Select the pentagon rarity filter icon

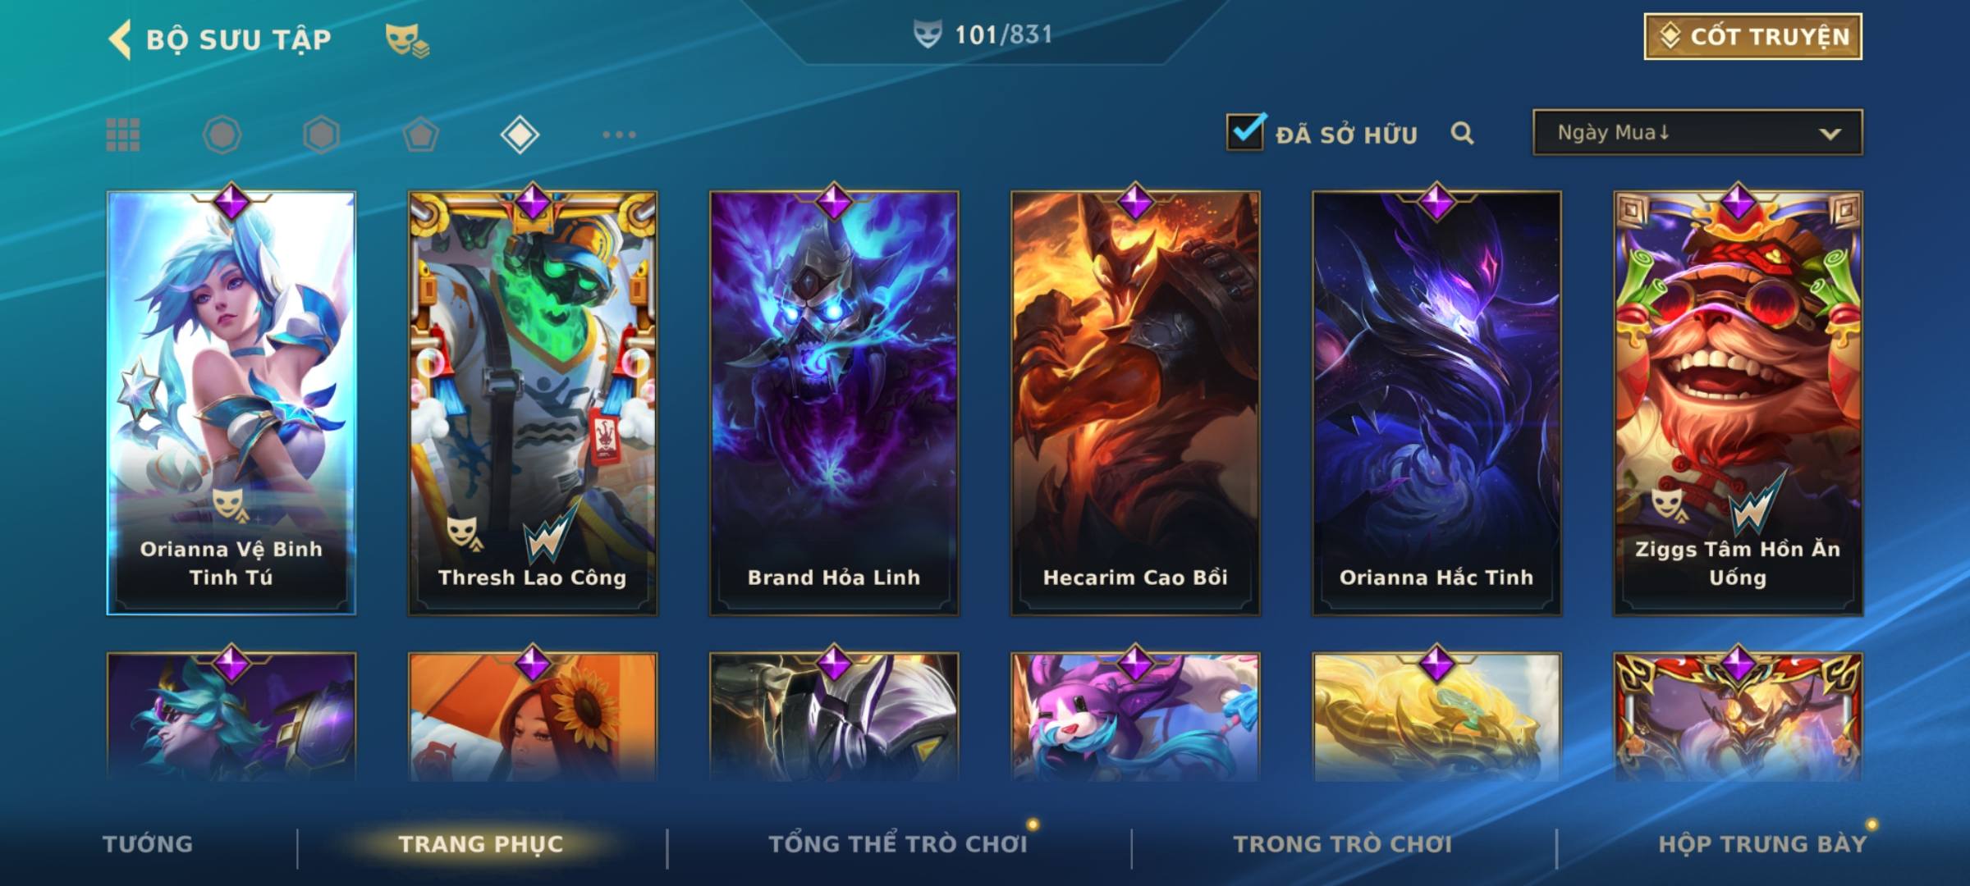tap(420, 135)
